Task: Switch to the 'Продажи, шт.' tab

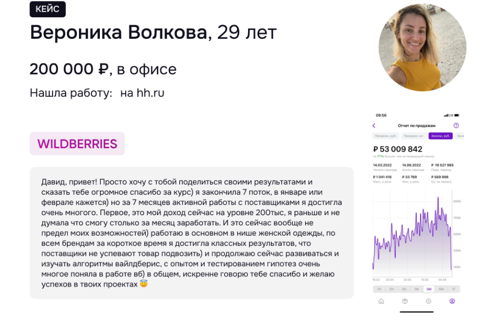Action: pos(414,136)
